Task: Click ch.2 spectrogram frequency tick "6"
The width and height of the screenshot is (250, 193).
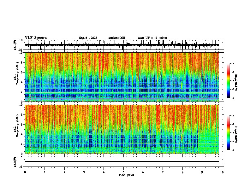Action: coord(22,125)
